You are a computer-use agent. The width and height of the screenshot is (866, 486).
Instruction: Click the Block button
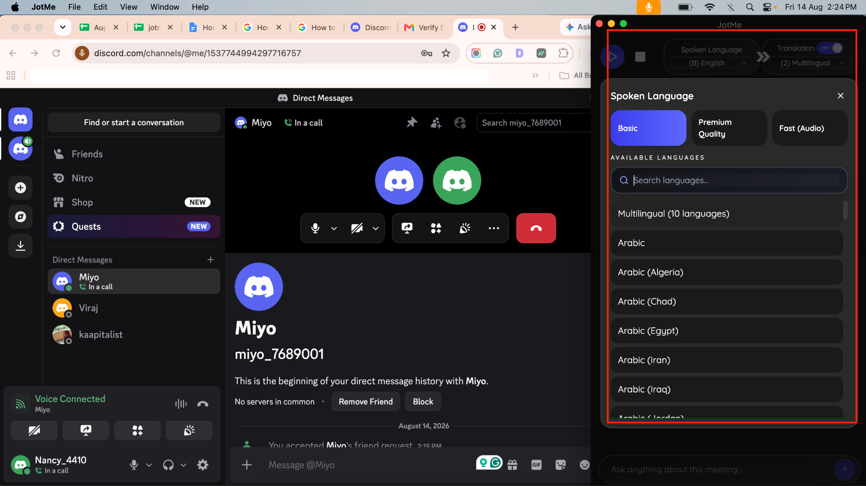[423, 402]
